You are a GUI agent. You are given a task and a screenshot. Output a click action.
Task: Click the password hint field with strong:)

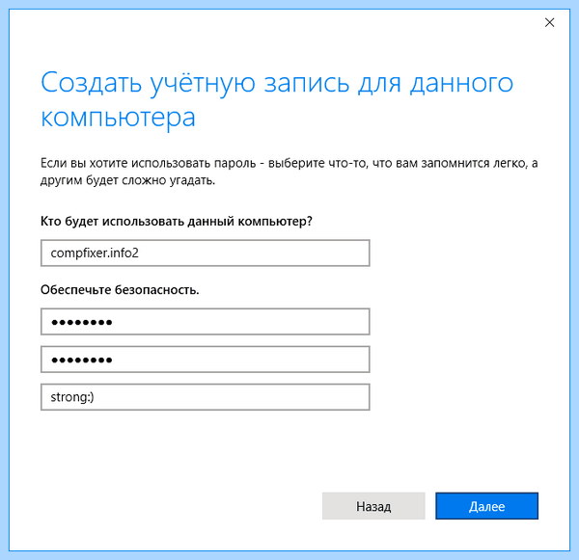tap(205, 397)
